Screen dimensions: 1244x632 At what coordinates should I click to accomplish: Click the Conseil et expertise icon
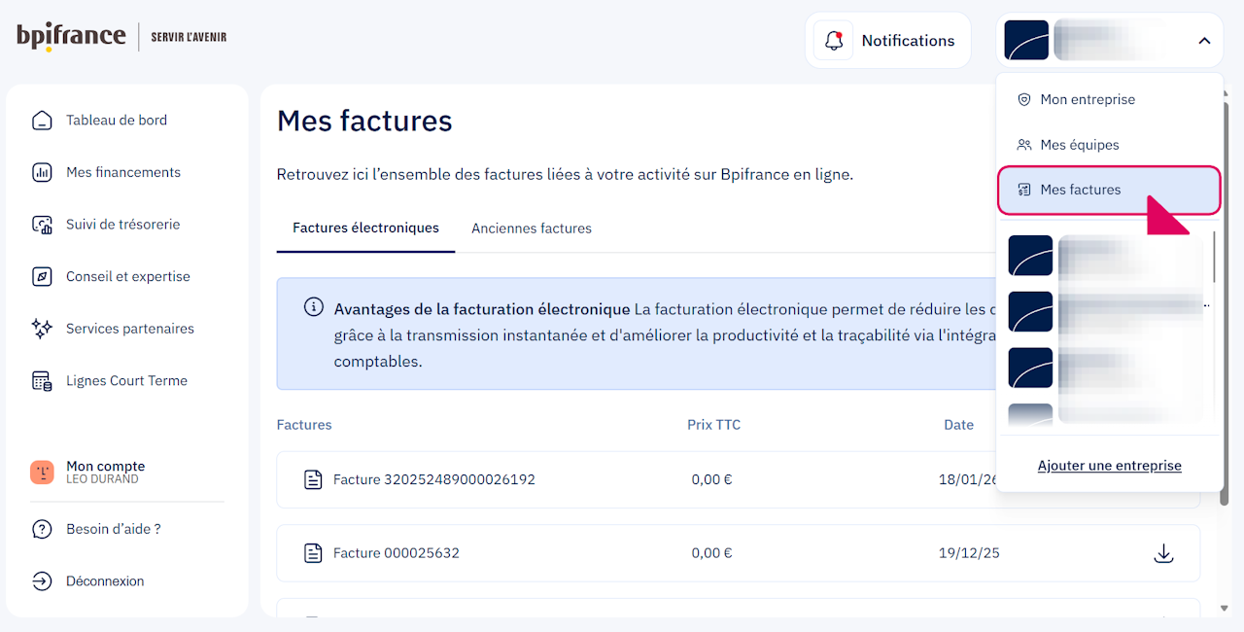tap(42, 277)
